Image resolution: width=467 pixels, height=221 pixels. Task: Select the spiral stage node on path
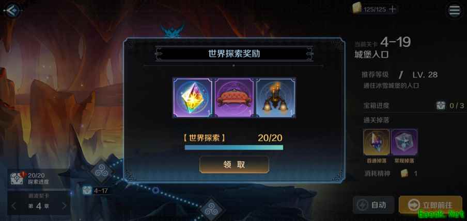(x=102, y=172)
